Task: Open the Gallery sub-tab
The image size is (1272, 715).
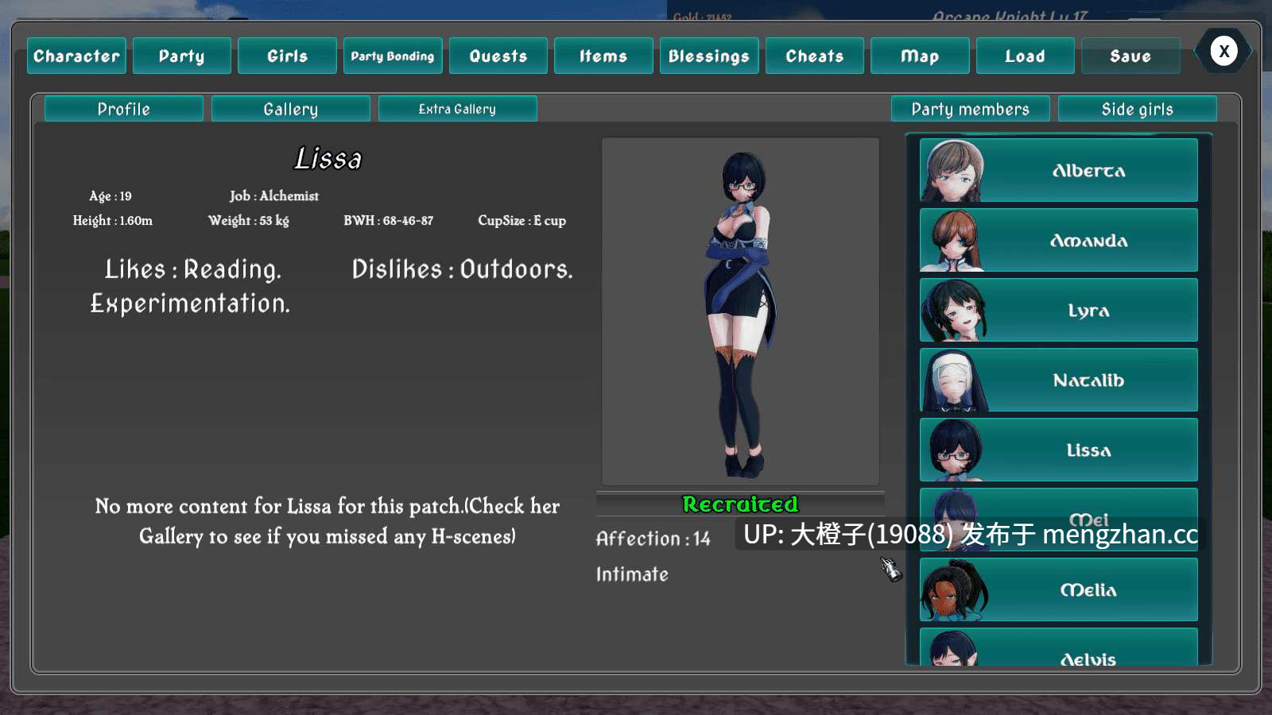Action: pos(291,109)
